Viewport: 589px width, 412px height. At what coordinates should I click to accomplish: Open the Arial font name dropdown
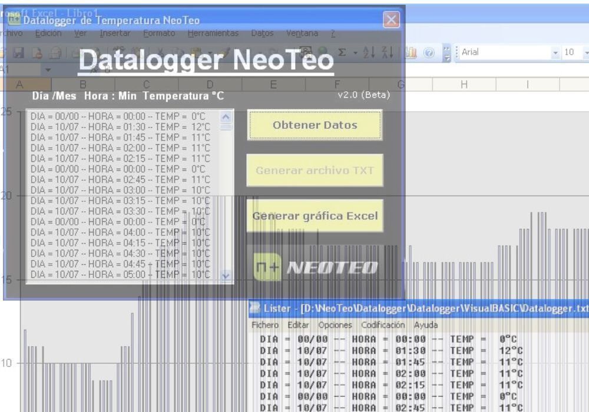(555, 52)
